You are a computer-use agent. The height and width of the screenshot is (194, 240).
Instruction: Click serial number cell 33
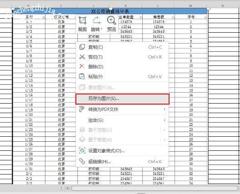tap(191, 179)
